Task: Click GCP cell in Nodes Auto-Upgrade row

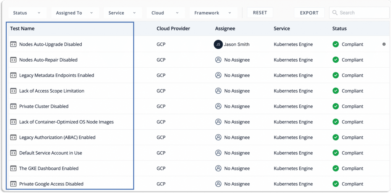Action: click(161, 44)
